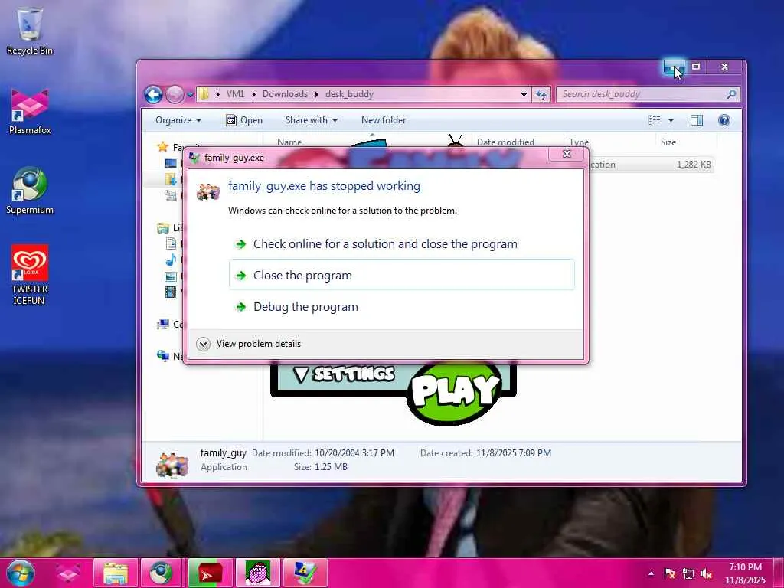This screenshot has width=784, height=588.
Task: Toggle the preview pane button
Action: pos(697,120)
